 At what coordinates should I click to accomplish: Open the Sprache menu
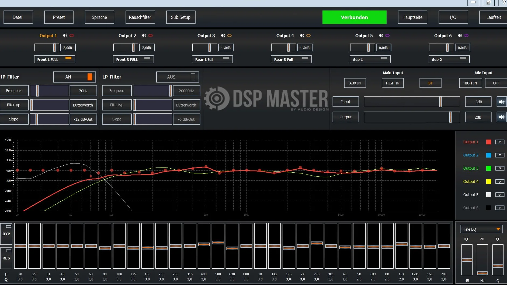(99, 17)
